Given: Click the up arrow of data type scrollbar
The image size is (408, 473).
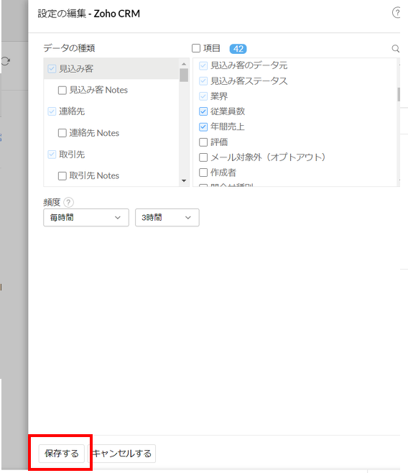Looking at the screenshot, I should 184,64.
